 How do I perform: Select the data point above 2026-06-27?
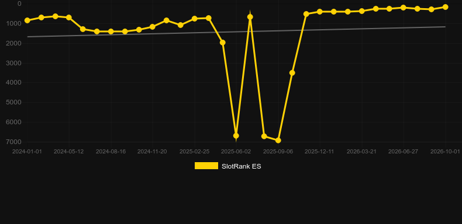(404, 8)
